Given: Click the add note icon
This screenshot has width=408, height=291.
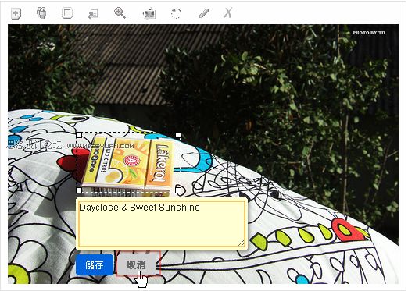Looking at the screenshot, I should tap(16, 13).
